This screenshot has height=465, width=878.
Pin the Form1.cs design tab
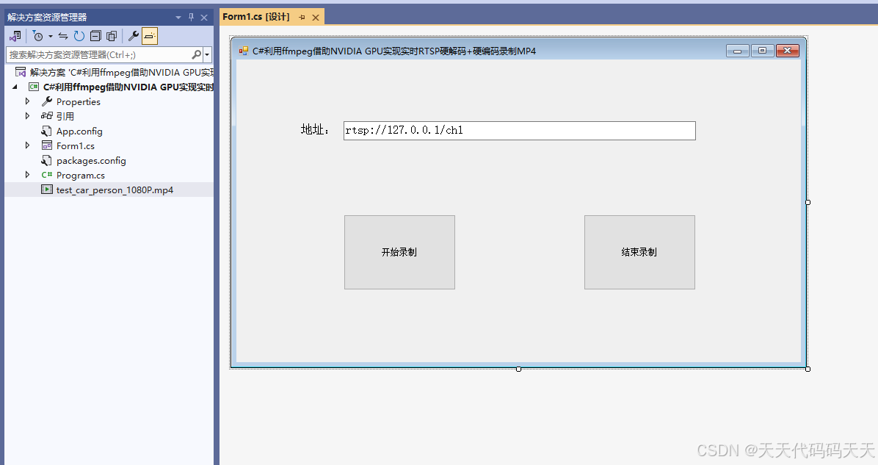pos(302,18)
